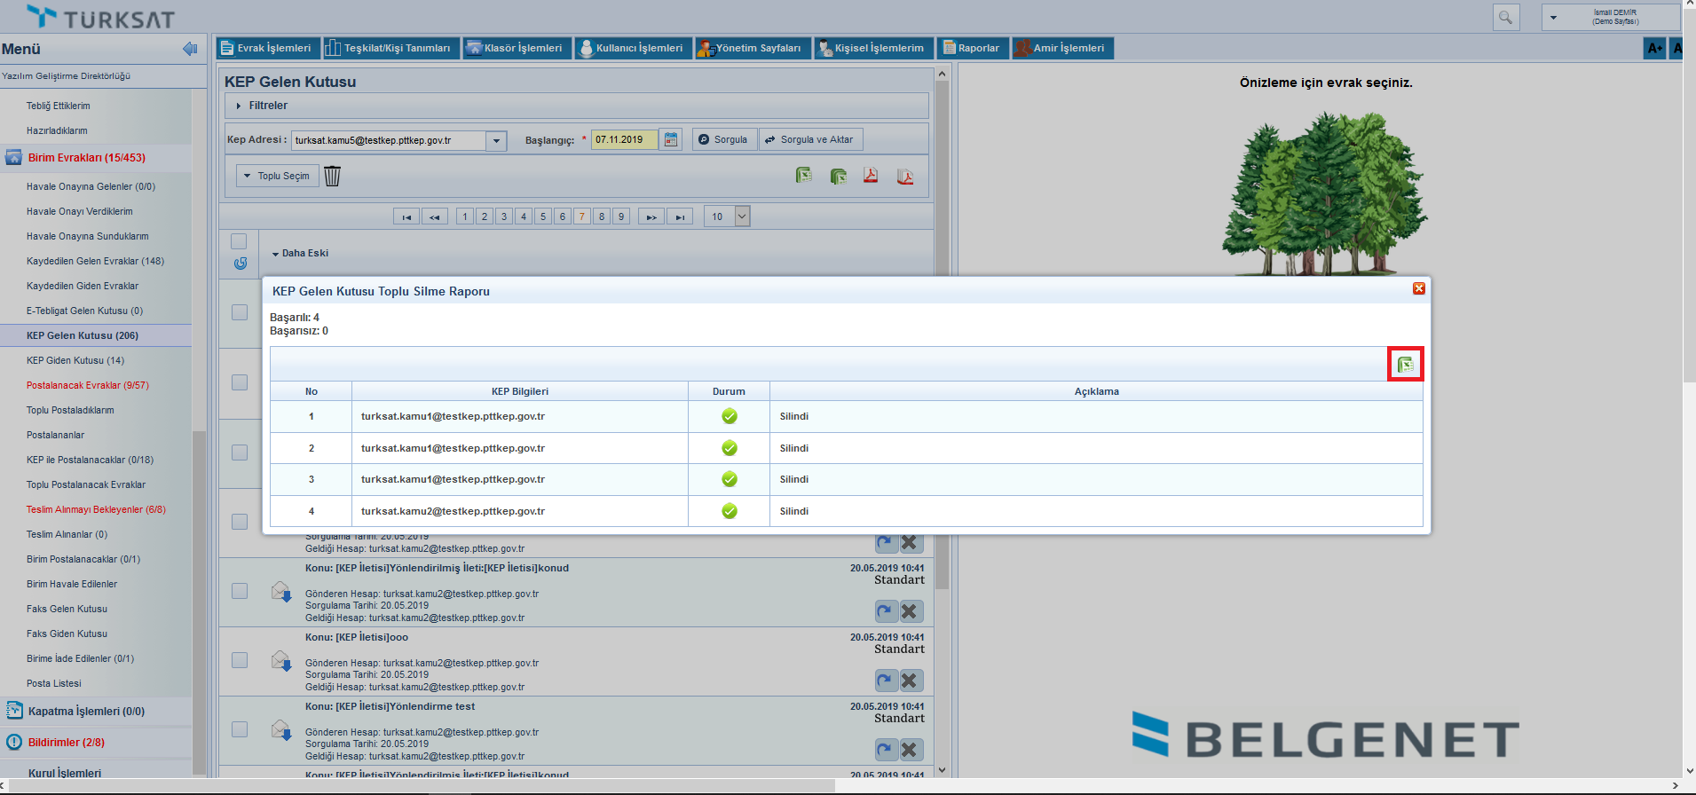This screenshot has width=1696, height=795.
Task: Click the blue refresh icon below select-all checkbox
Action: pyautogui.click(x=240, y=264)
